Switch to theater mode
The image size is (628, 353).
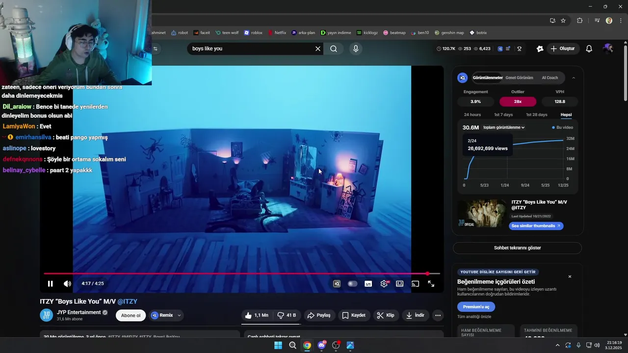point(400,283)
